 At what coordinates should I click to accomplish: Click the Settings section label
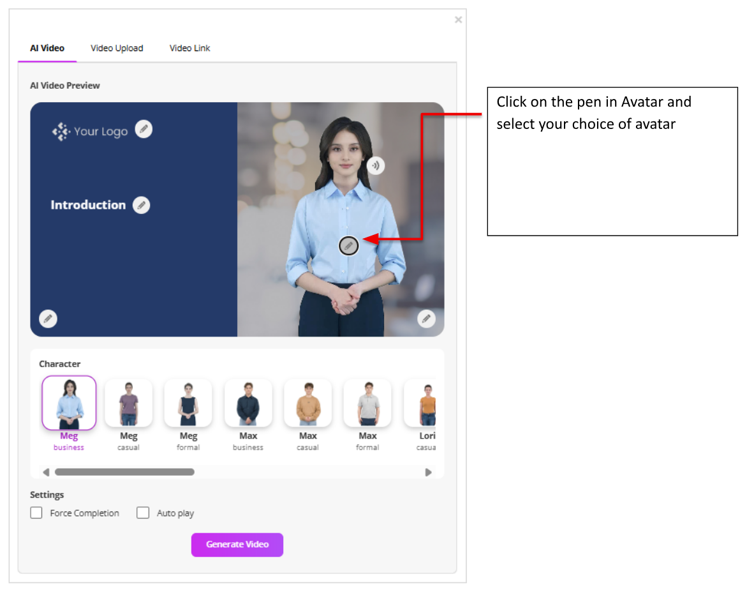tap(47, 495)
